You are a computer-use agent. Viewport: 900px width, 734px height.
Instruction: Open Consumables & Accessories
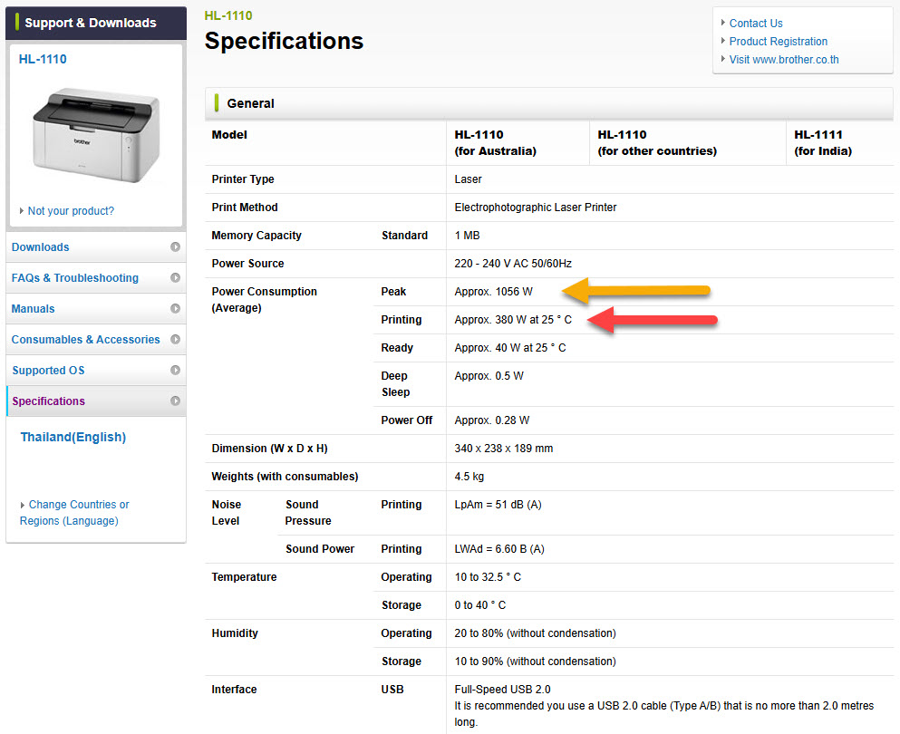(x=96, y=340)
